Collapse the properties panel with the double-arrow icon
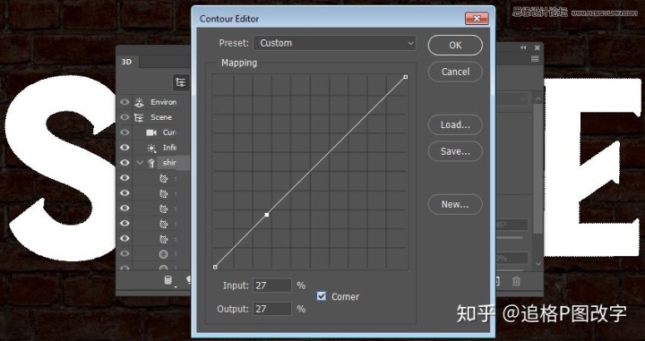The width and height of the screenshot is (645, 341). point(523,47)
